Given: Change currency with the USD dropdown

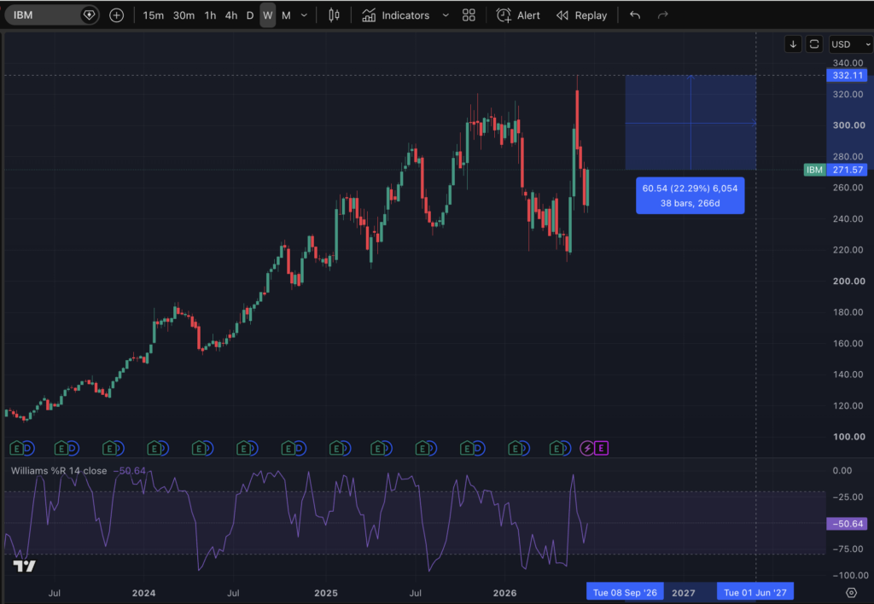Looking at the screenshot, I should (850, 44).
